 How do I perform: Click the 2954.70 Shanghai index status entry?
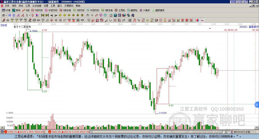click(x=25, y=132)
